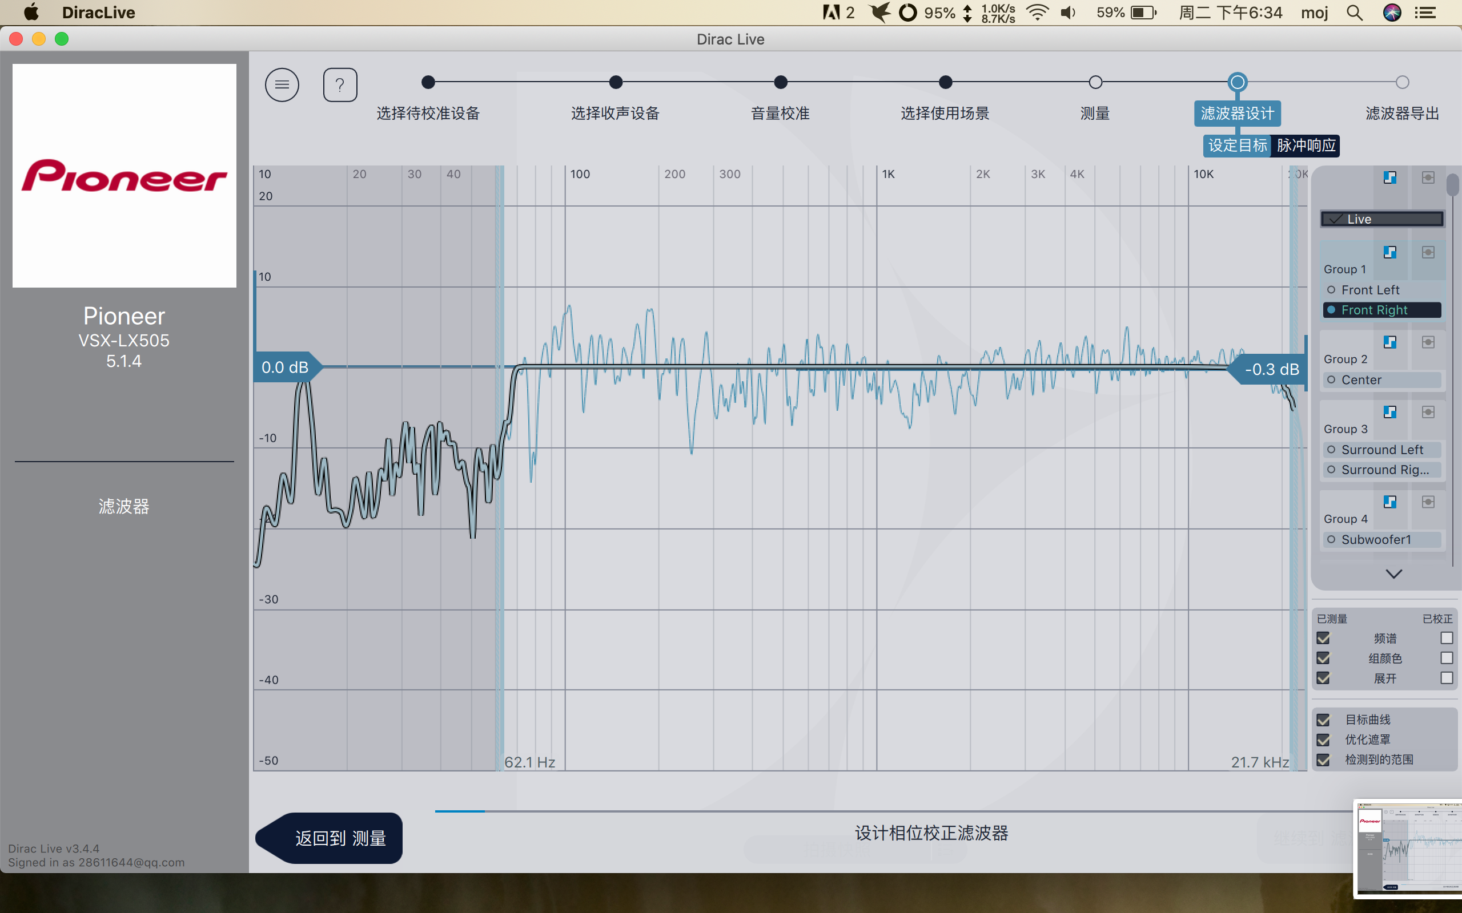The image size is (1462, 913).
Task: Click the speaker list scrollbar
Action: coord(1452,186)
